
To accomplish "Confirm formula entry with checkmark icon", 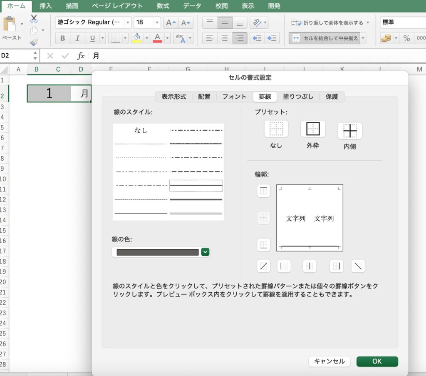I will 65,56.
